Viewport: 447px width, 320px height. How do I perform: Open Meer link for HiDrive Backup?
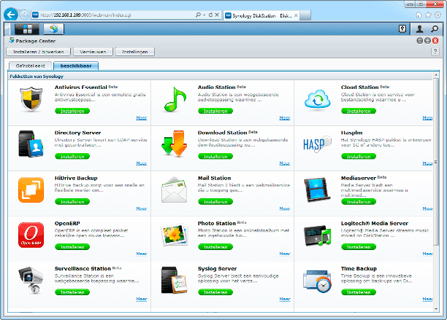(142, 208)
